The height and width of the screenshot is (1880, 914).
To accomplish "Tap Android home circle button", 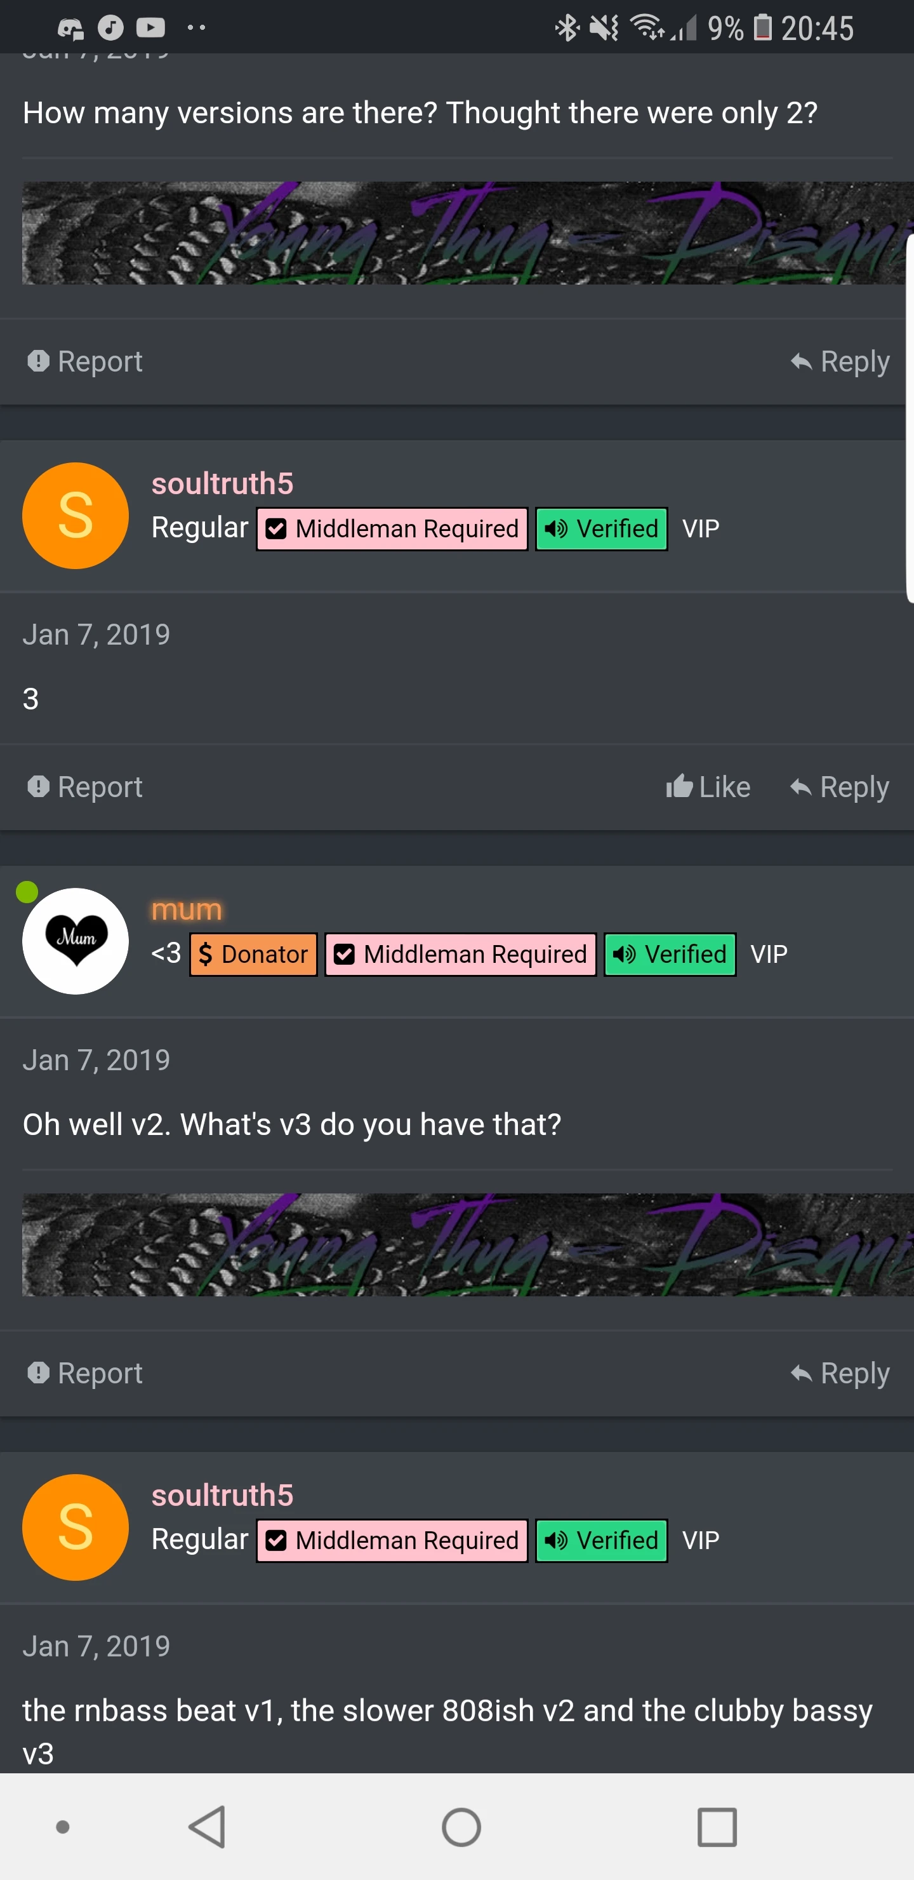I will [x=461, y=1827].
